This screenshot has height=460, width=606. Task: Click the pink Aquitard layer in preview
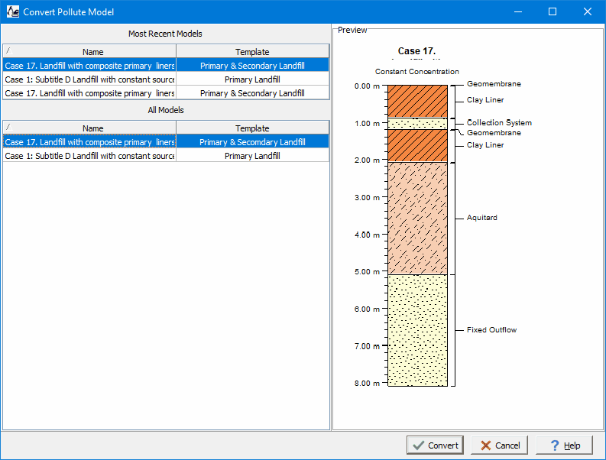(416, 218)
